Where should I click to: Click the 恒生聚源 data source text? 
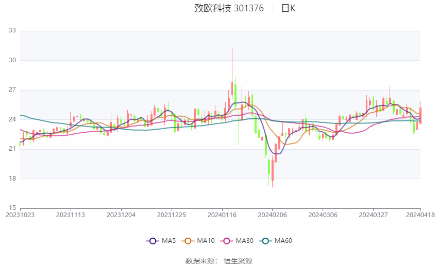click(238, 261)
